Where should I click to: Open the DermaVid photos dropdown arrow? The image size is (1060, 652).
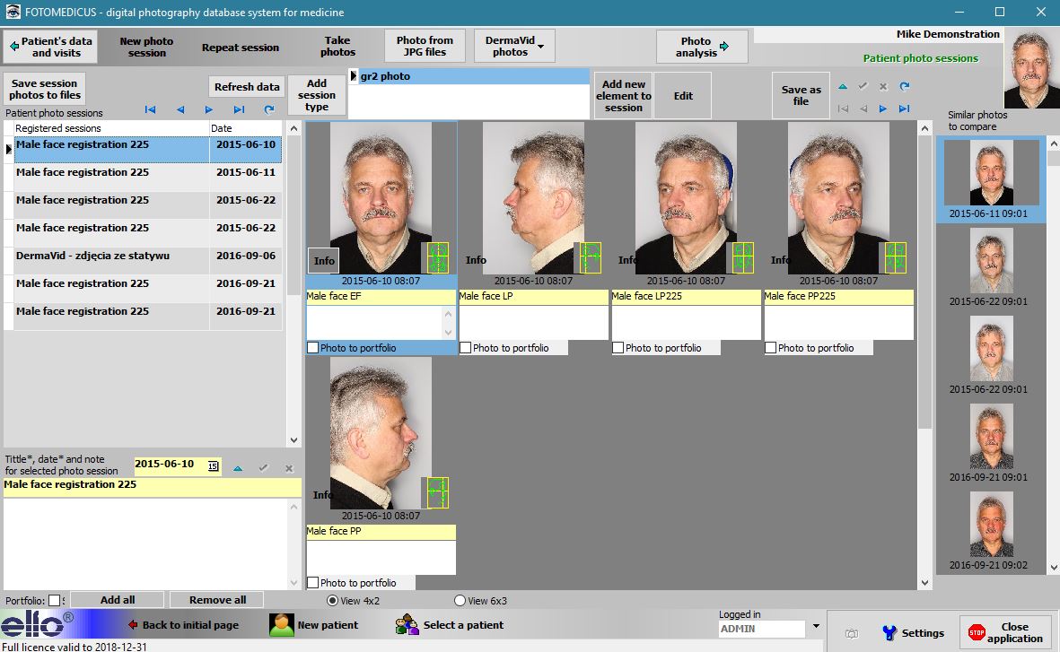[541, 47]
